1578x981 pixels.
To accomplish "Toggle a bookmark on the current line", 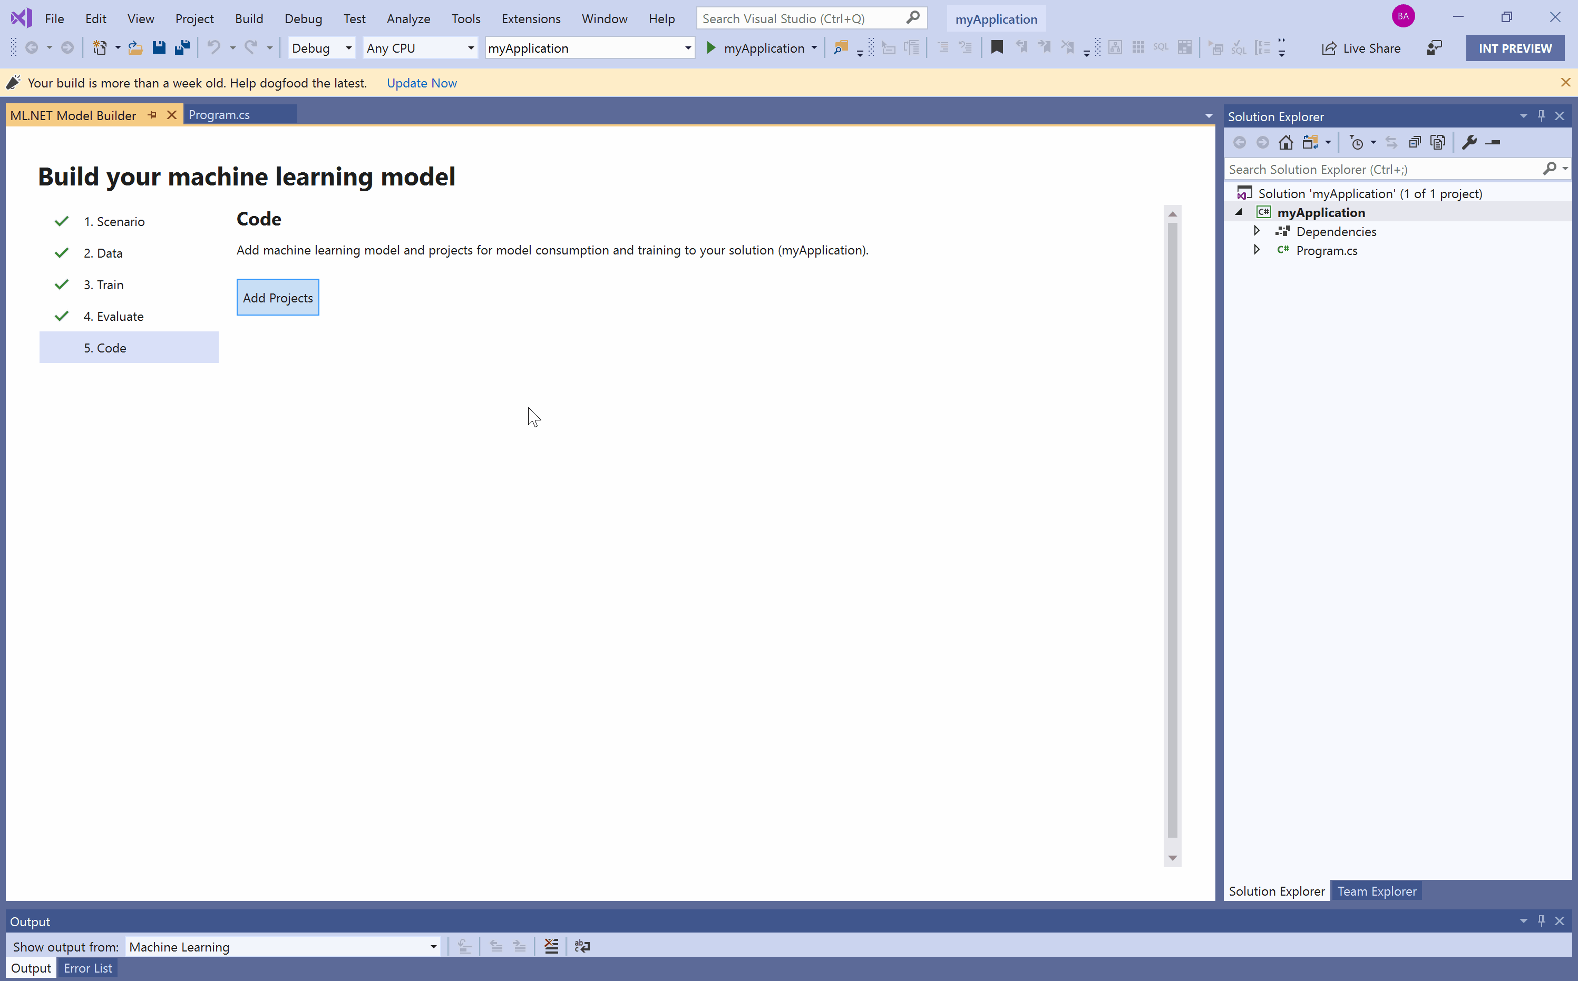I will pos(997,47).
